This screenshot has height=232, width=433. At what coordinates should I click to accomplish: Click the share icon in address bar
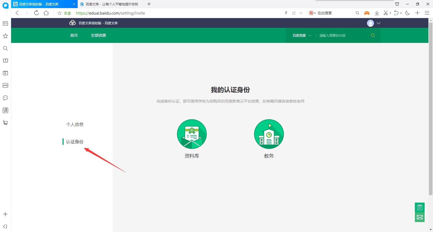point(294,13)
